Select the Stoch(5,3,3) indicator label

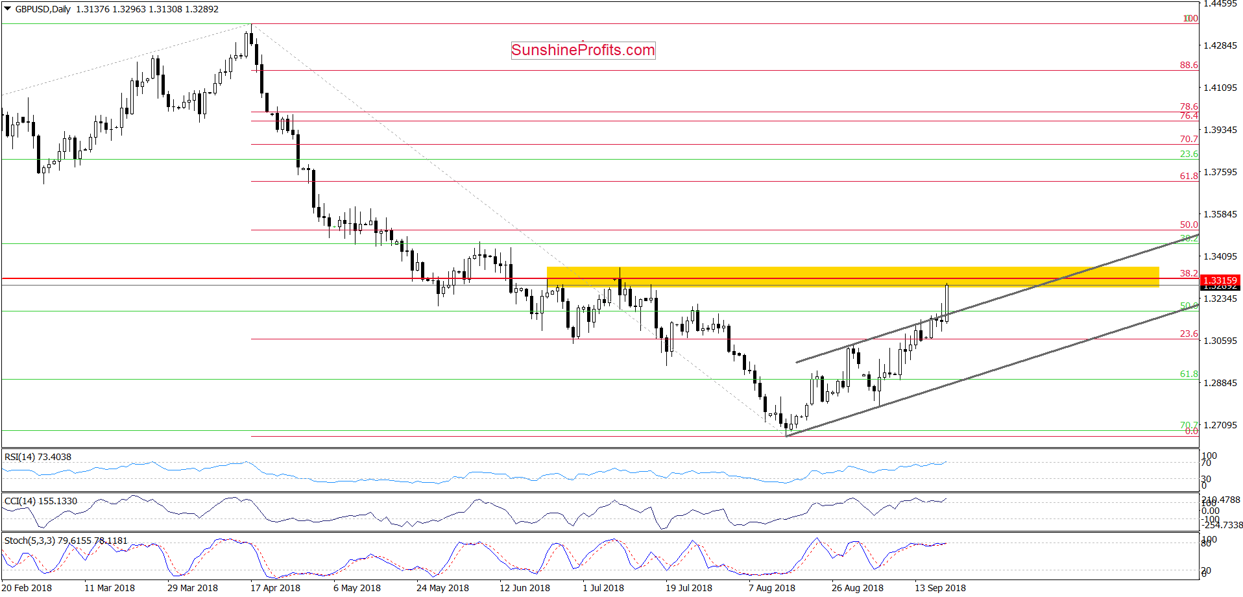66,541
